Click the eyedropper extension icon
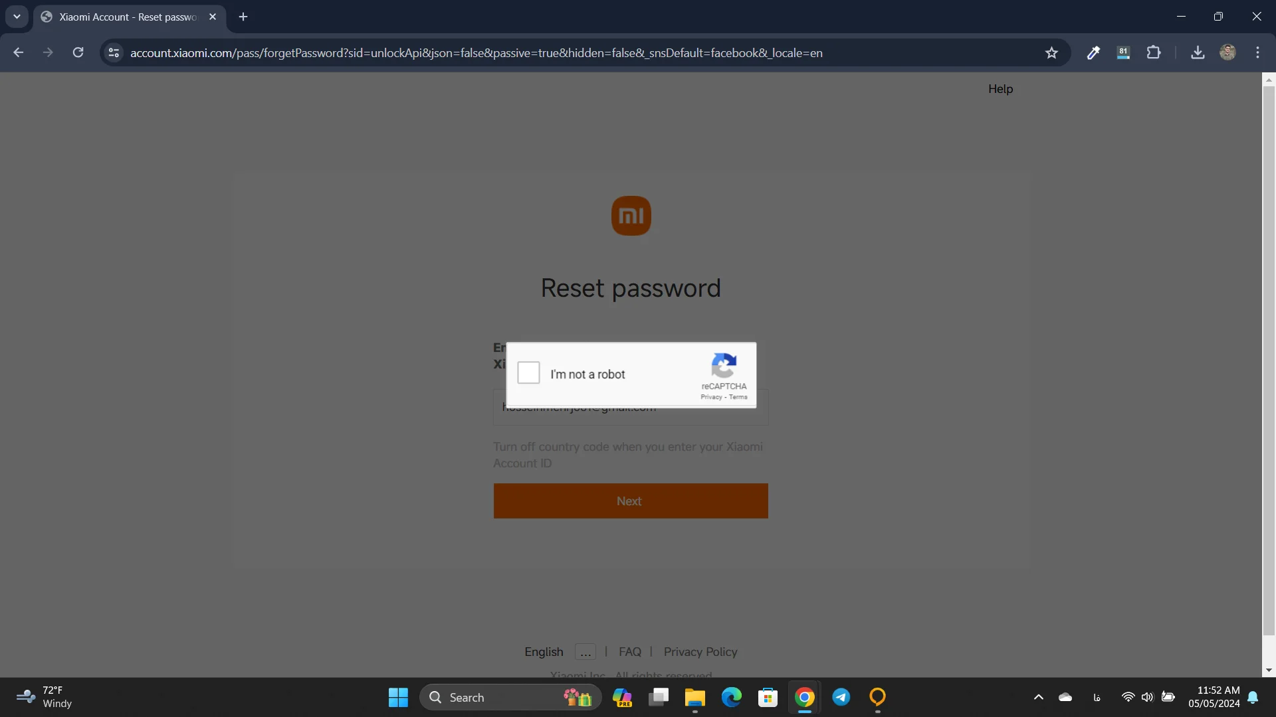 pos(1093,53)
